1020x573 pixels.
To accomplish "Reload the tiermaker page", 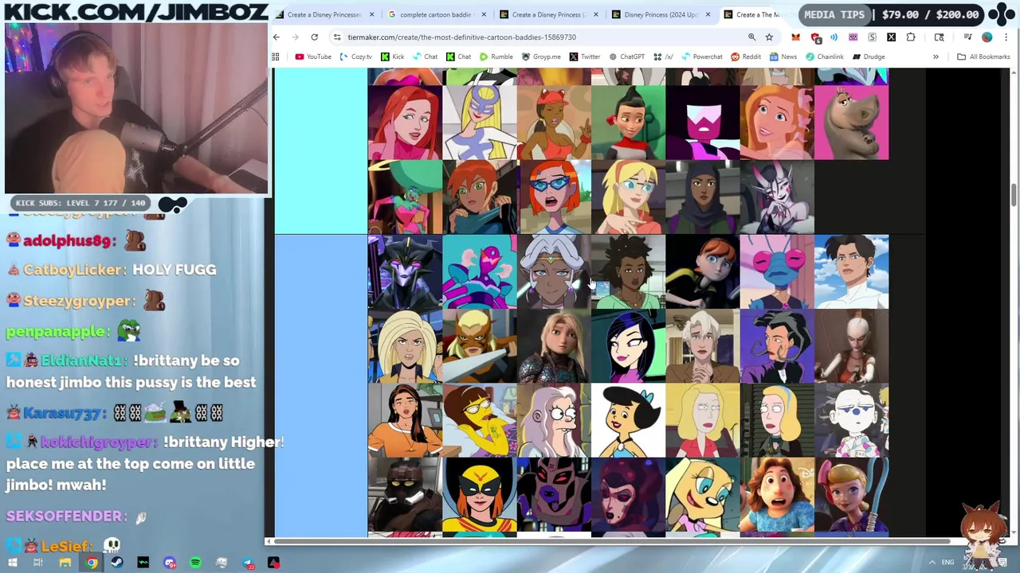I will (315, 37).
